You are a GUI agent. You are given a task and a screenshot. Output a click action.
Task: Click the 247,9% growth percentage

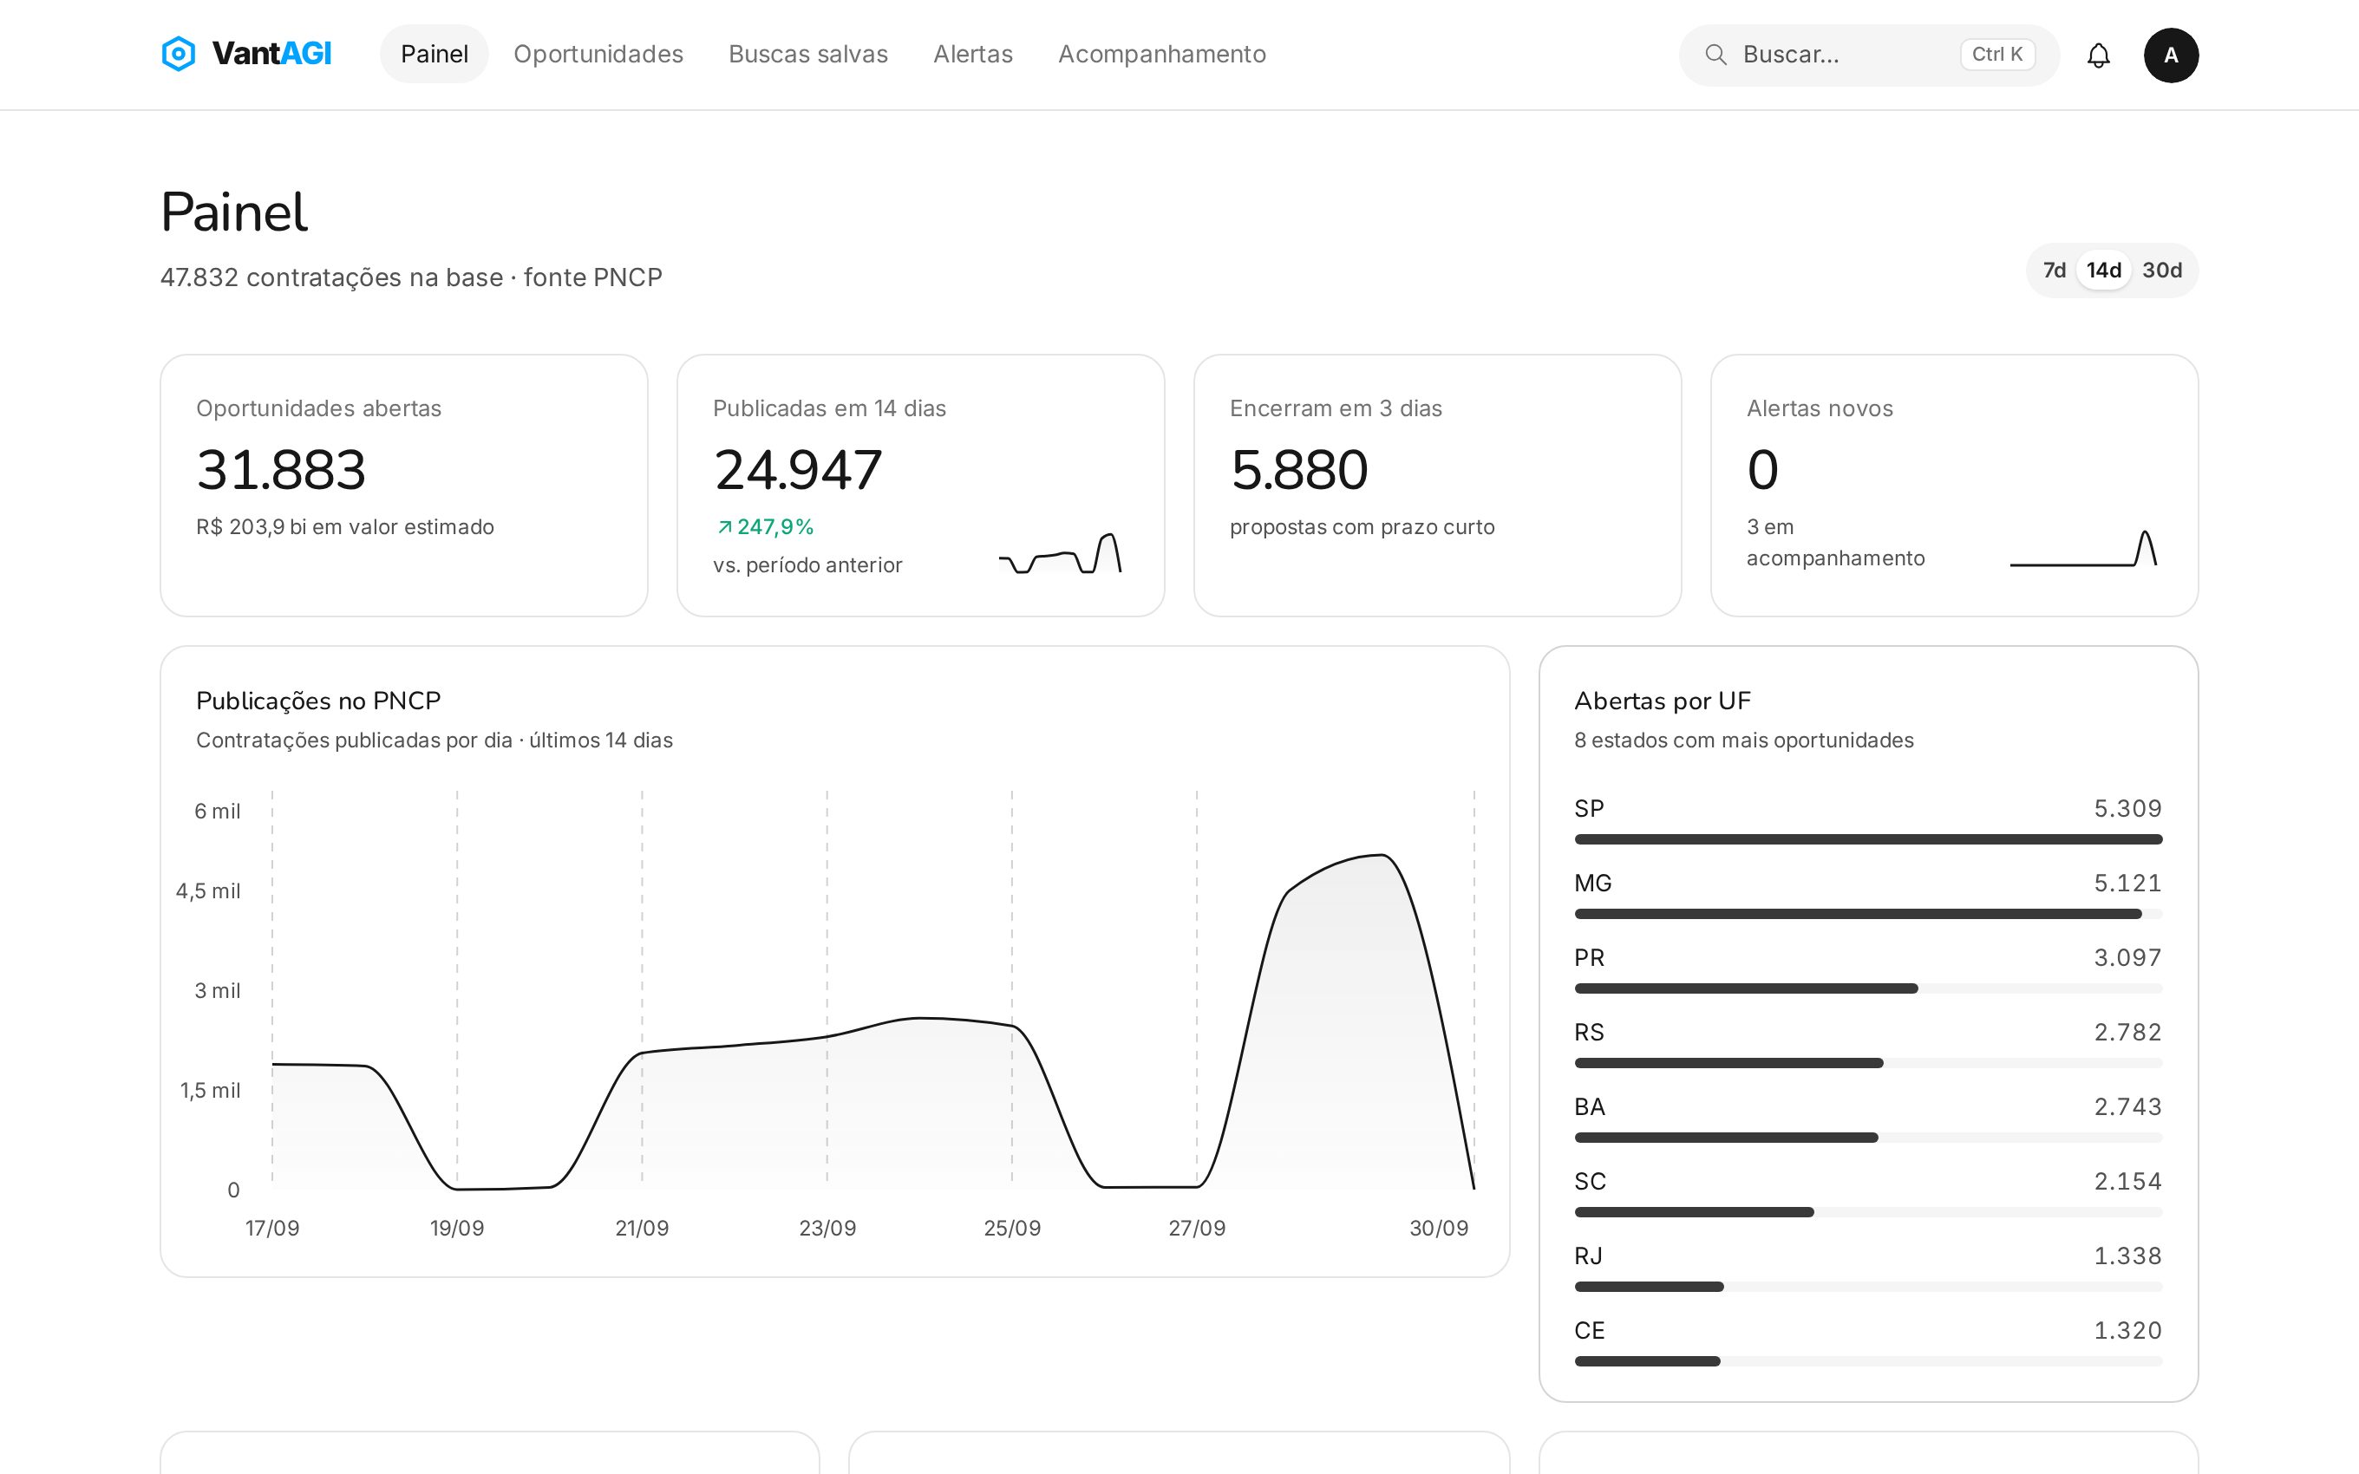775,527
